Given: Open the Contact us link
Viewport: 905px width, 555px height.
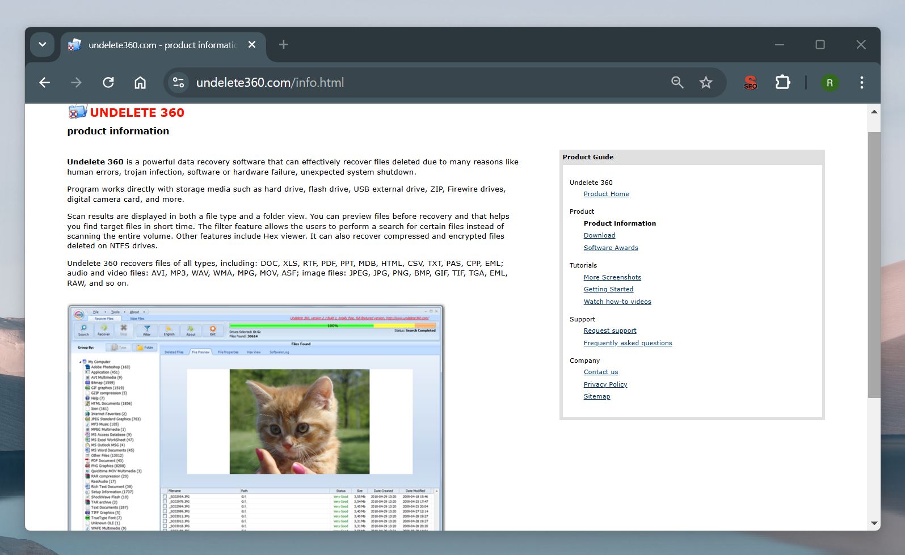Looking at the screenshot, I should coord(601,372).
